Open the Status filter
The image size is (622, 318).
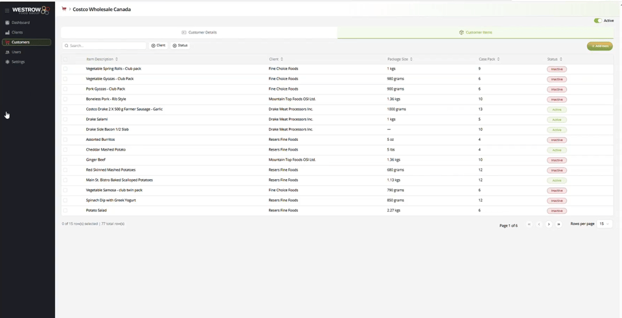tap(180, 45)
